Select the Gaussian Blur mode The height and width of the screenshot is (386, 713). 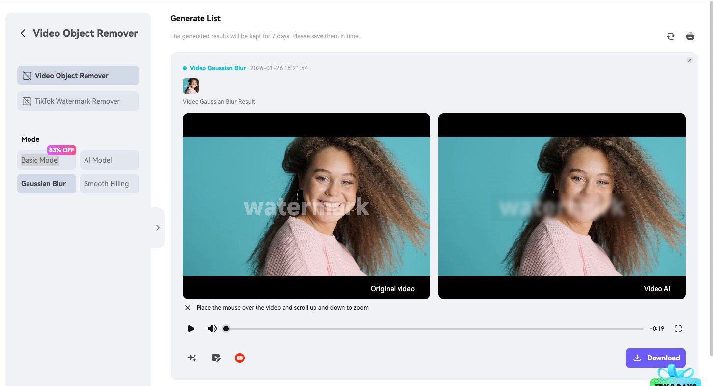pos(46,183)
